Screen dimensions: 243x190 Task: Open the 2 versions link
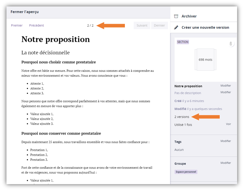(x=182, y=117)
